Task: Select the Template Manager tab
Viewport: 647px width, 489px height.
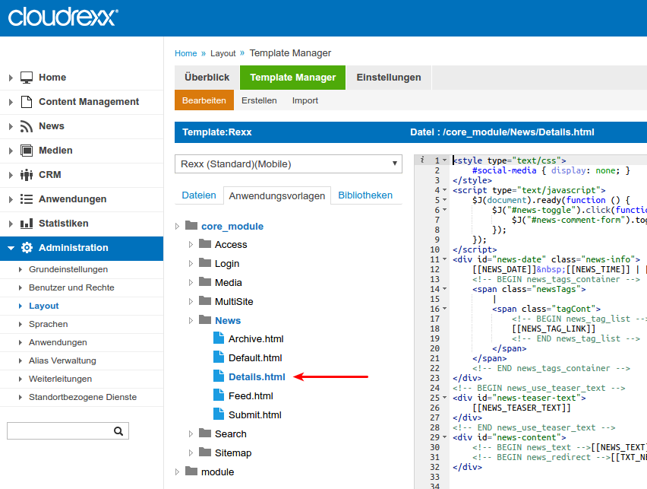Action: click(x=292, y=78)
